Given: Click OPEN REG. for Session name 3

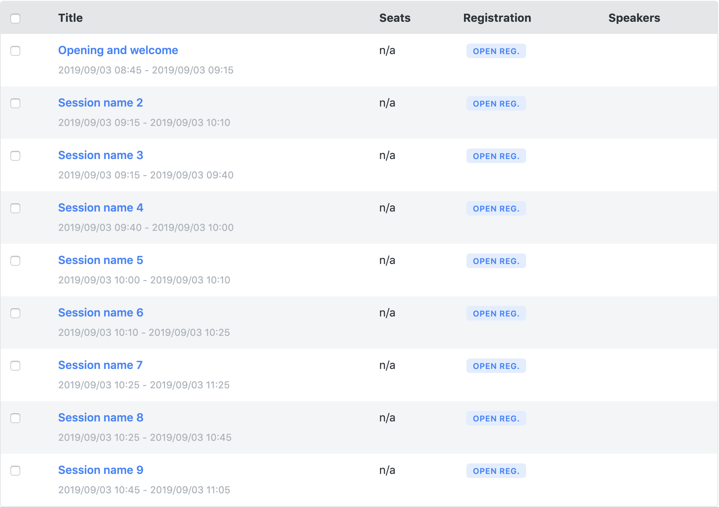Looking at the screenshot, I should coord(496,156).
